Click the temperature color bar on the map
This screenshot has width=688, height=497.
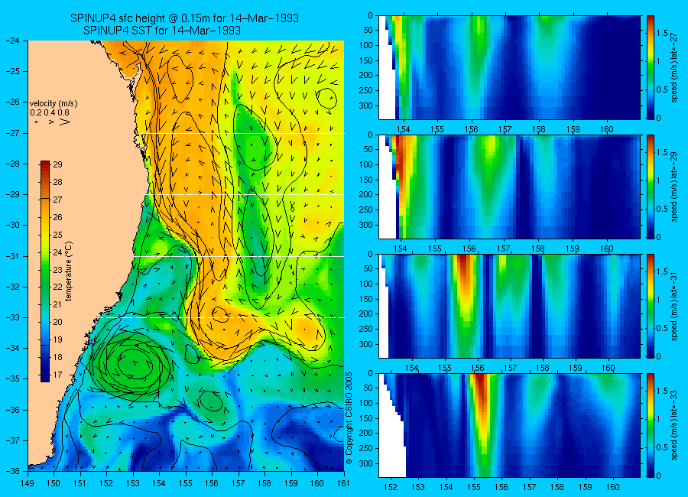coord(45,271)
